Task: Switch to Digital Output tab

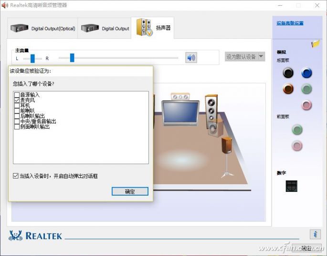Action: pyautogui.click(x=105, y=28)
